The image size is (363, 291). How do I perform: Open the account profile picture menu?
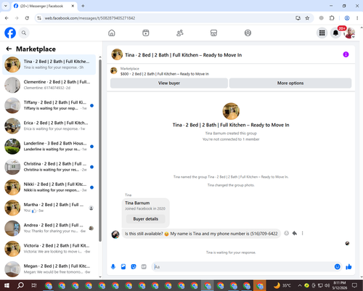click(x=350, y=33)
